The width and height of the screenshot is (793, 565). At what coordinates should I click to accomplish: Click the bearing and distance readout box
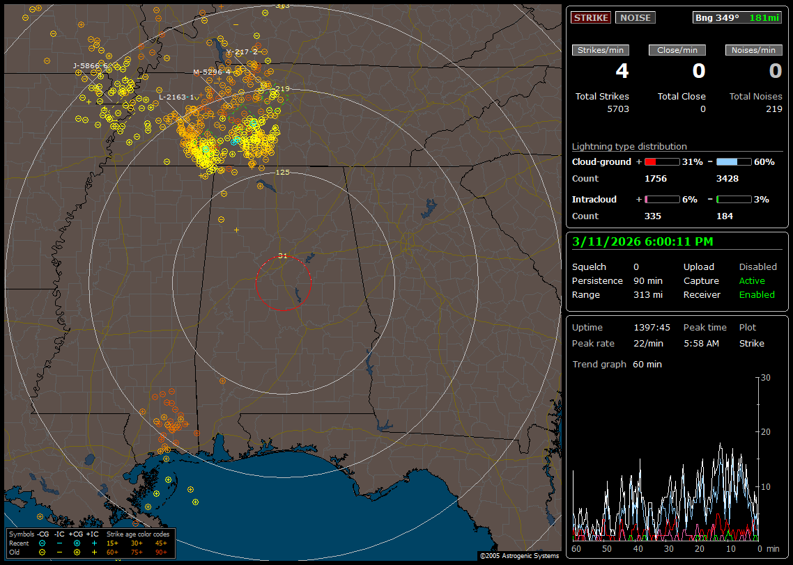click(x=737, y=18)
